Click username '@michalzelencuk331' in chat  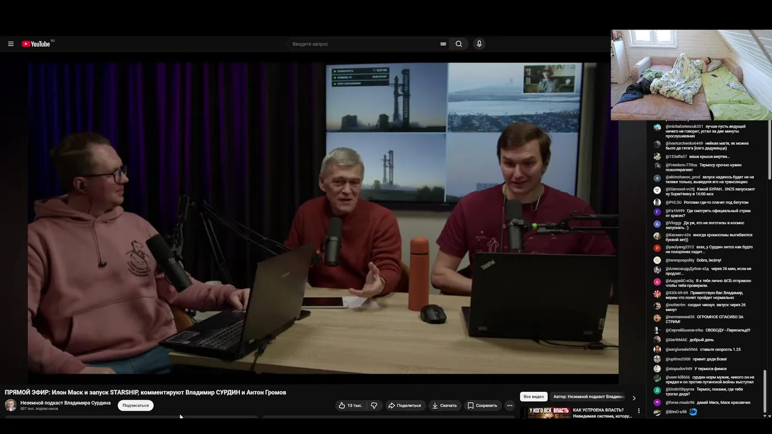pyautogui.click(x=684, y=127)
